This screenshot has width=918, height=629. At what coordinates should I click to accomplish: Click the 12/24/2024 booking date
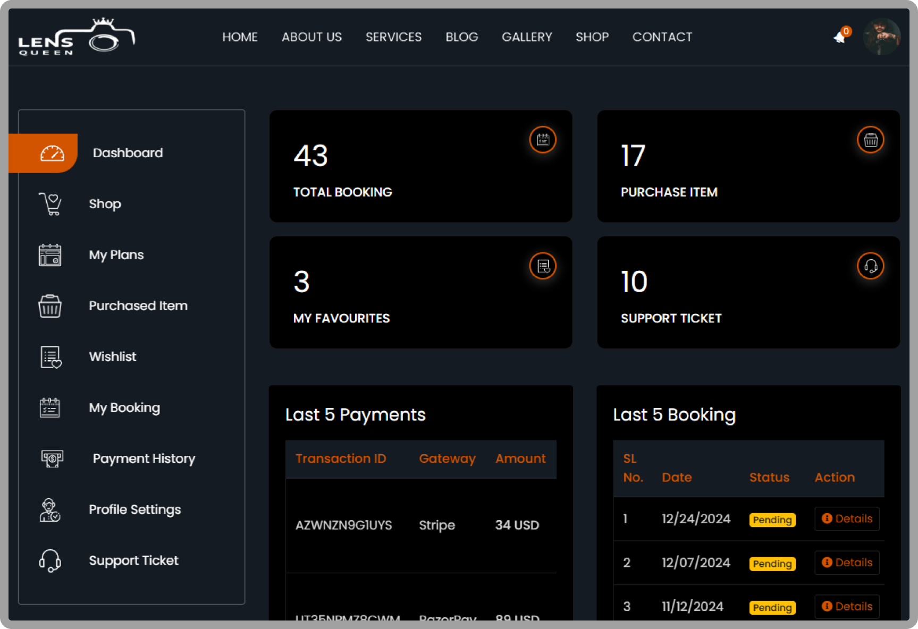(696, 518)
